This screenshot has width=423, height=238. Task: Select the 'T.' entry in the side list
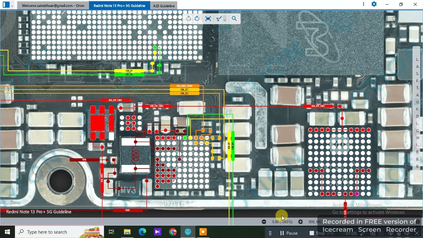click(x=418, y=88)
